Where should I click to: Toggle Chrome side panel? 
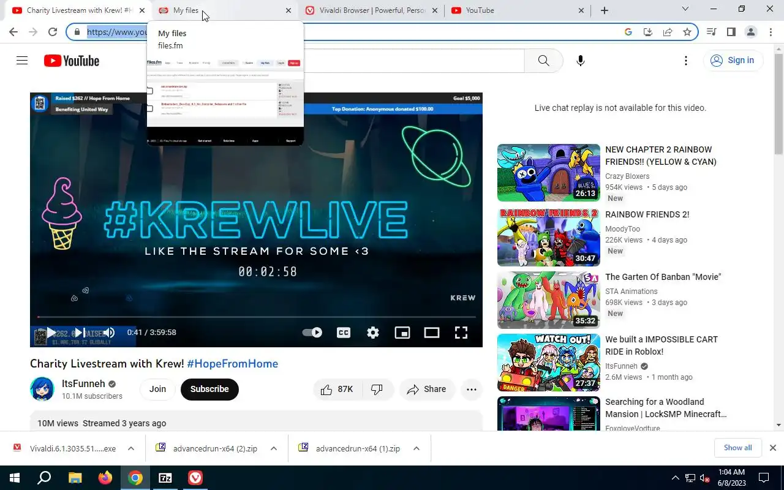pos(731,32)
